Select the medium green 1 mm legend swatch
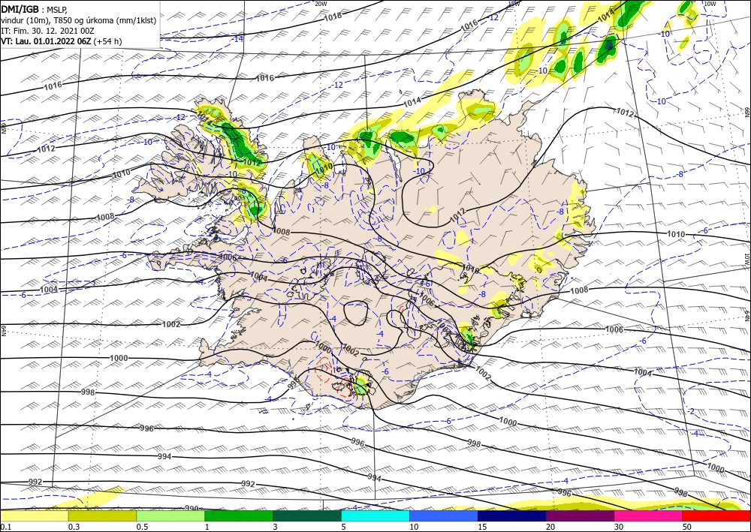This screenshot has width=751, height=532. tap(239, 516)
